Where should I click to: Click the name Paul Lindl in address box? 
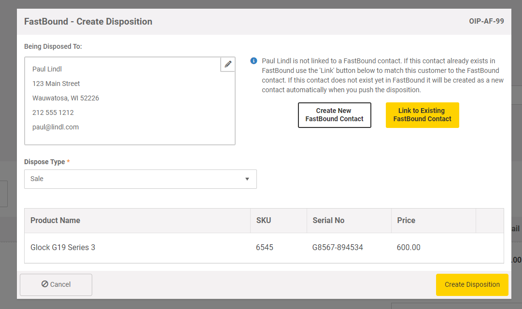coord(47,69)
